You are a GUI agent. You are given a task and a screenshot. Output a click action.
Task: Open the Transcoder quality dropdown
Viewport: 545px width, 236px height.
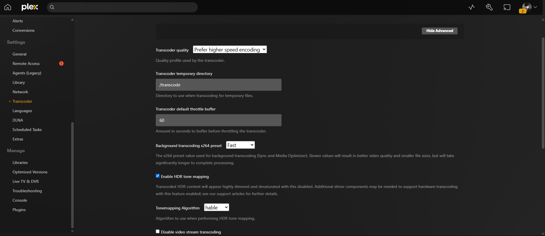(x=230, y=49)
